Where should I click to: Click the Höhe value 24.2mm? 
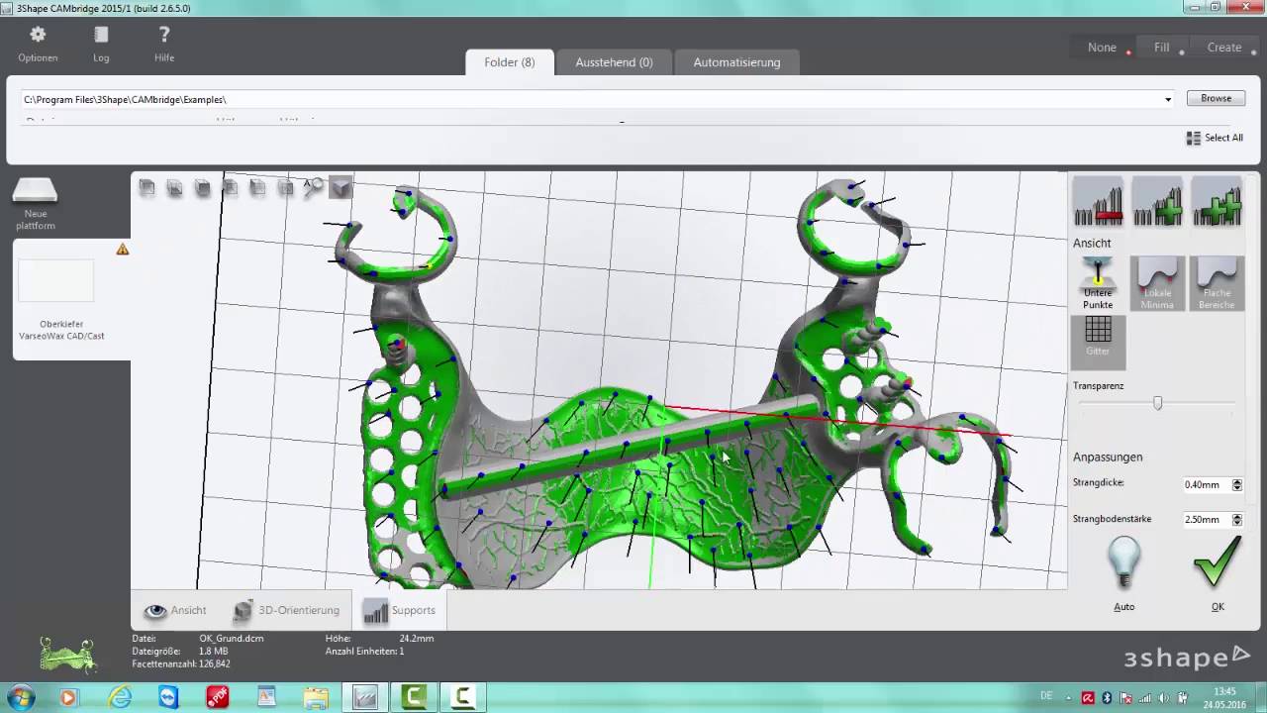pyautogui.click(x=417, y=639)
